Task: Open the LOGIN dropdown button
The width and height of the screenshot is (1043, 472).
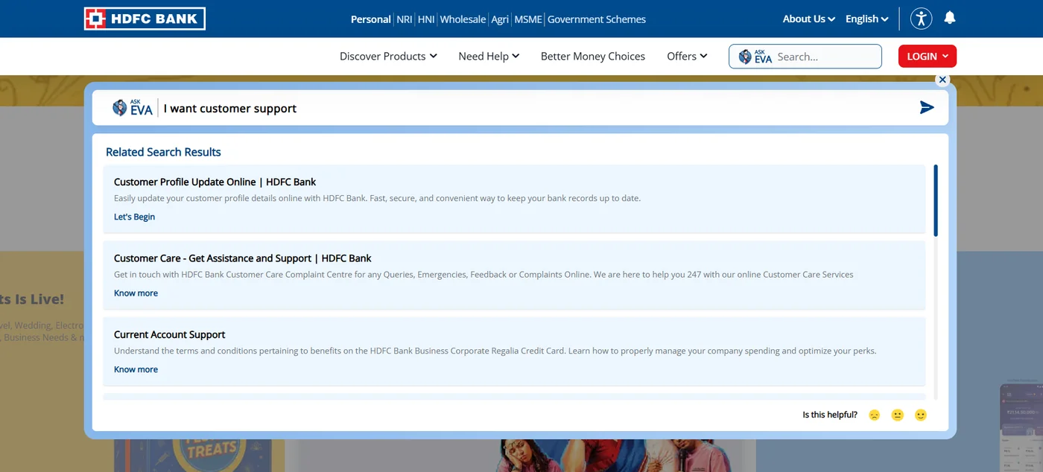Action: pyautogui.click(x=927, y=57)
